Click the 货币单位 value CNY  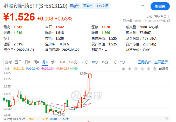tap(146, 50)
